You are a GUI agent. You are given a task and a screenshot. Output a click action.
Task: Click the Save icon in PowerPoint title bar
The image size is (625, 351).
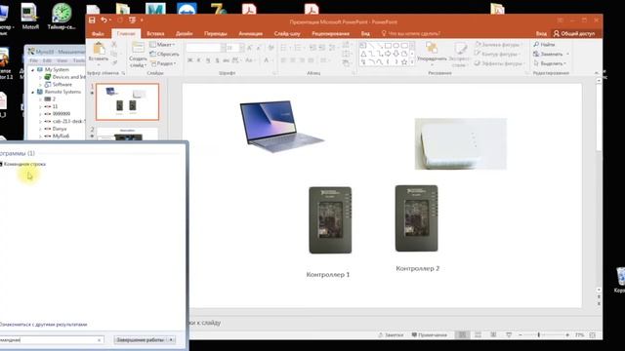coord(92,19)
